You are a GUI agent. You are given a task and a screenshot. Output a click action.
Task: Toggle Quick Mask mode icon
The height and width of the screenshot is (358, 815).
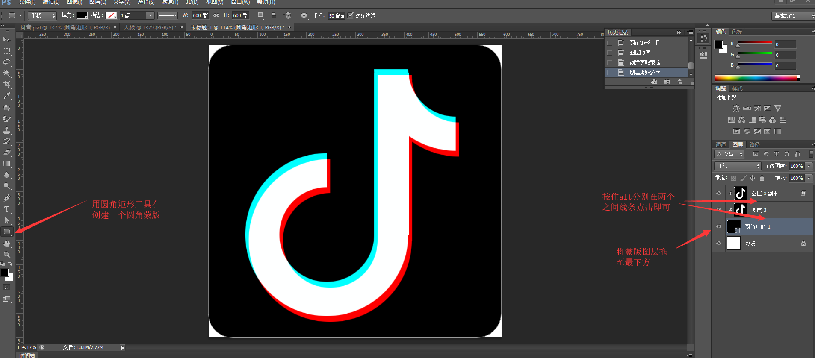pos(7,288)
